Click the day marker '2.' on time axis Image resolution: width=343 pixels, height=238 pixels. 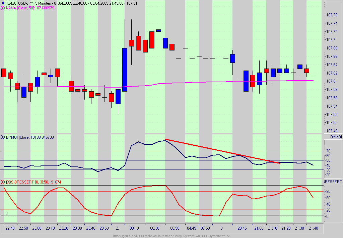pyautogui.click(x=118, y=228)
